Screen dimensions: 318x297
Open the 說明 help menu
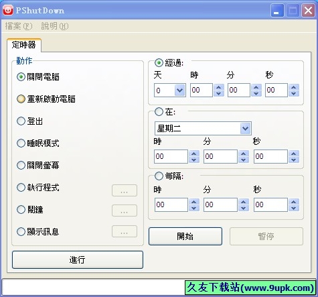[x=55, y=26]
